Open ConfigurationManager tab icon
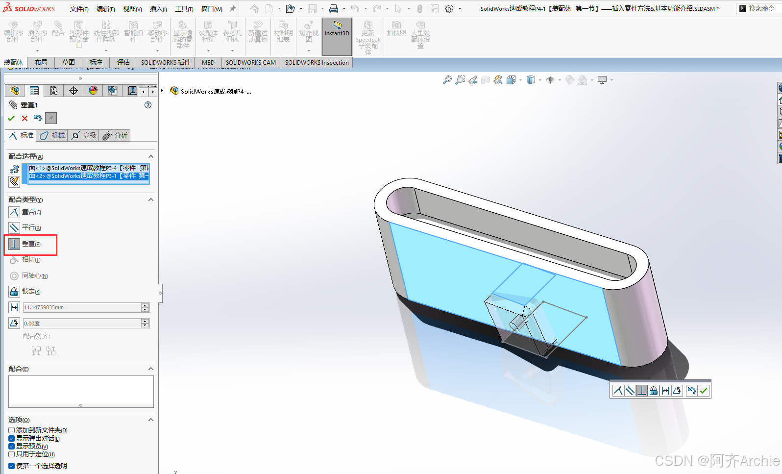782x474 pixels. pos(54,91)
